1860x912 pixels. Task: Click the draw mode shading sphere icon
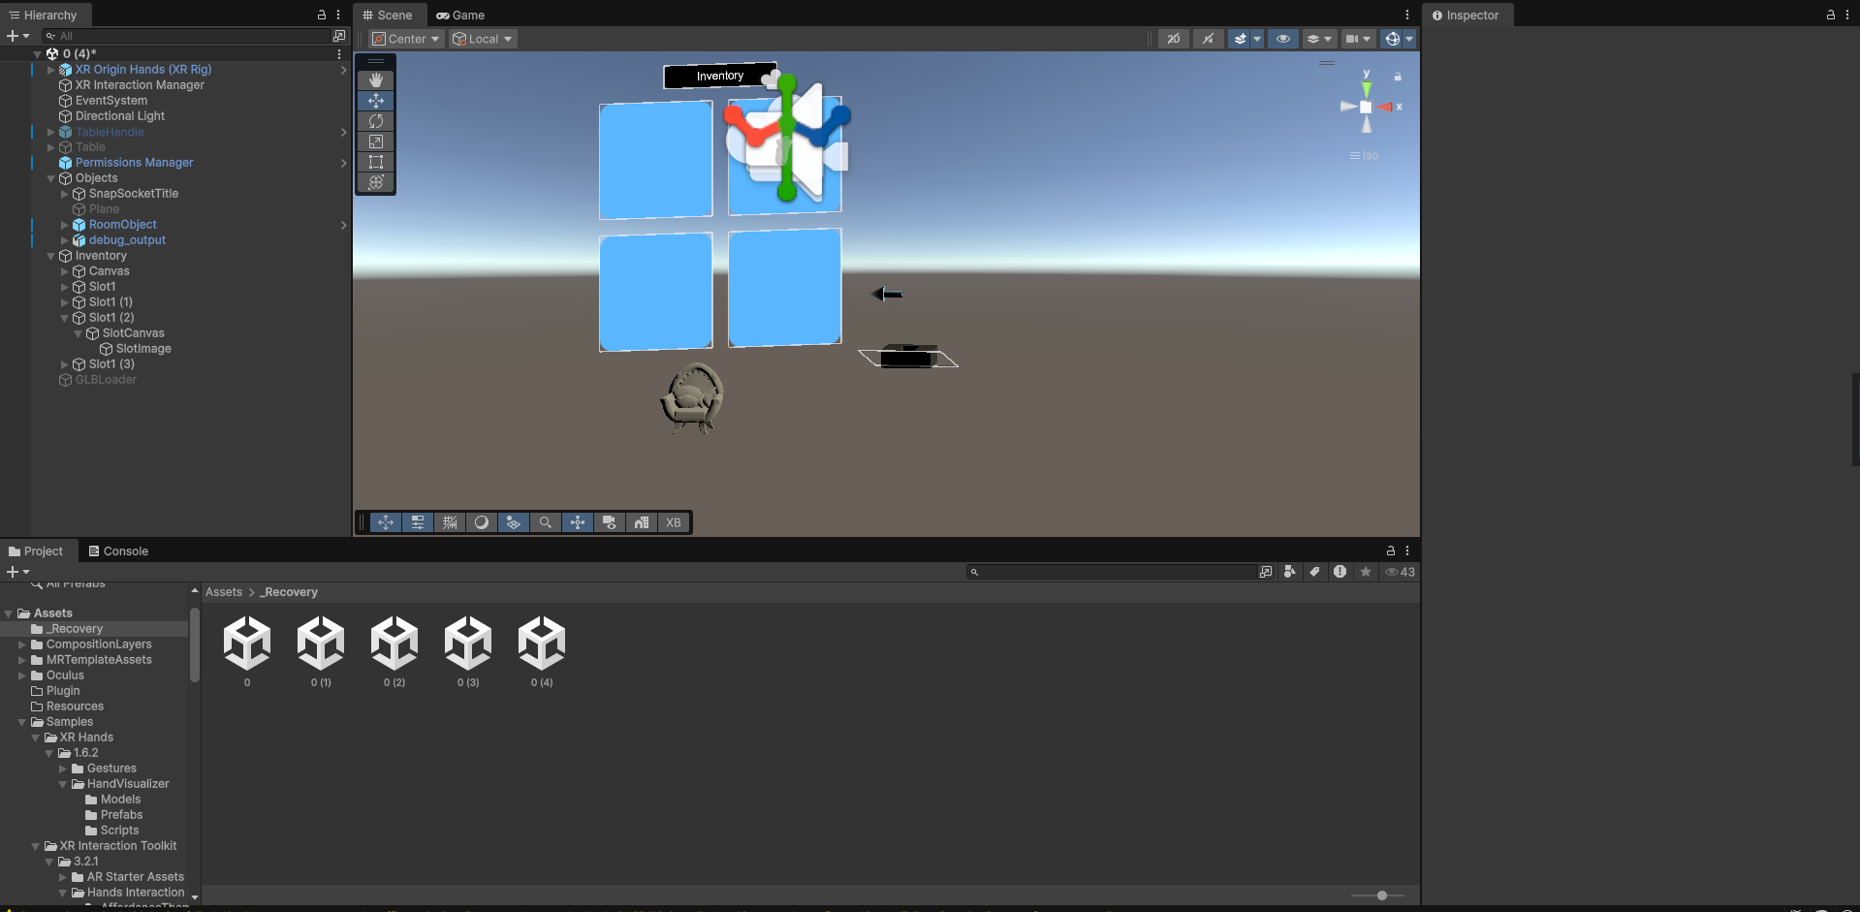pos(482,522)
